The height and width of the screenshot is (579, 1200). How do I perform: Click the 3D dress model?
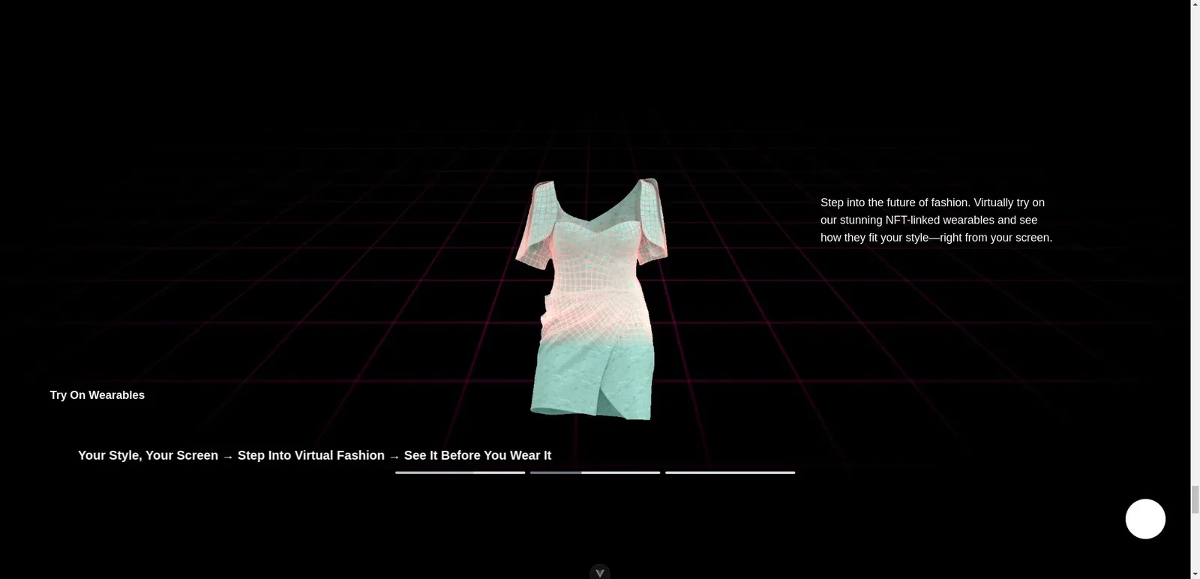click(x=592, y=298)
